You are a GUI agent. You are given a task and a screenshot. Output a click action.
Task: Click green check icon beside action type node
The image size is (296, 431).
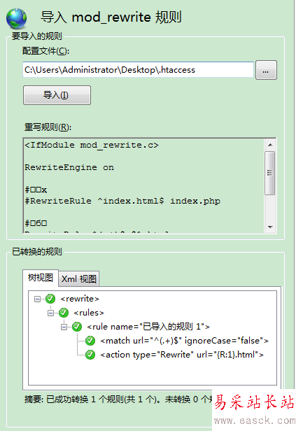90,355
